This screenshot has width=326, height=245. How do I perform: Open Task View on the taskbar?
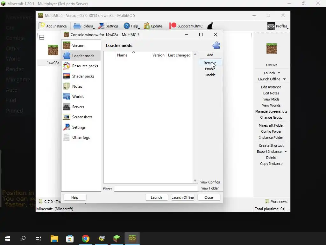38,238
